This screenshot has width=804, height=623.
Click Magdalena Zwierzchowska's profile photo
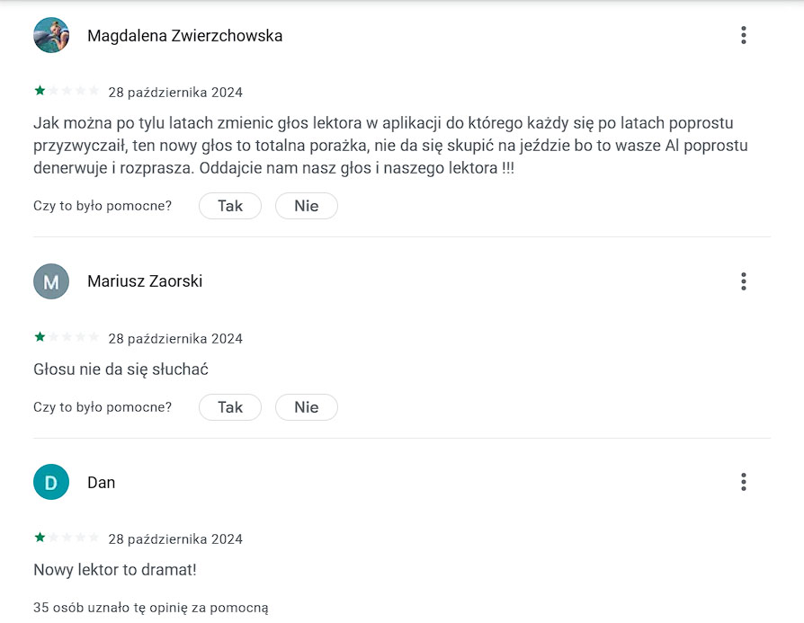click(51, 35)
